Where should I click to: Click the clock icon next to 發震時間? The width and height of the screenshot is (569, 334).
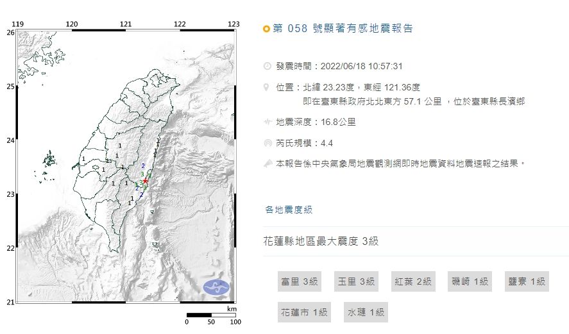click(268, 66)
